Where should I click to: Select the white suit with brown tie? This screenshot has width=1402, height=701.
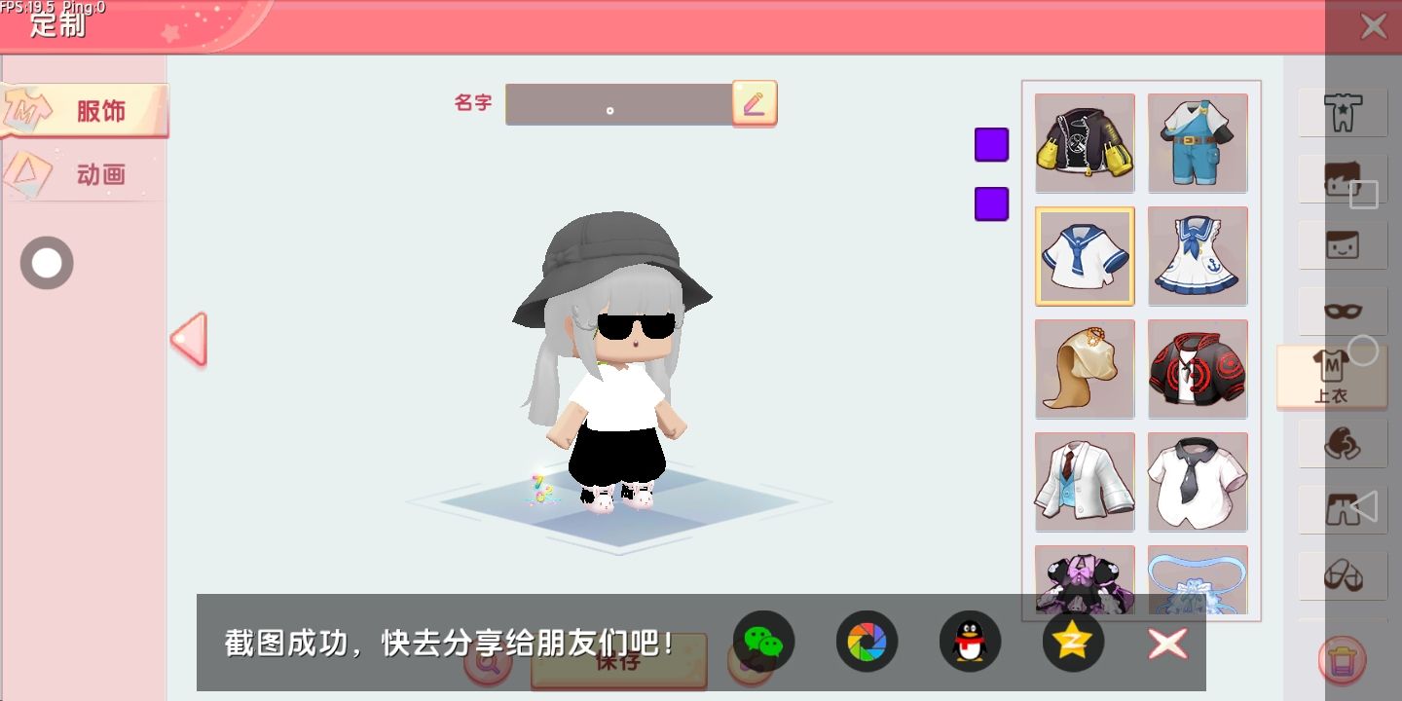[1085, 482]
